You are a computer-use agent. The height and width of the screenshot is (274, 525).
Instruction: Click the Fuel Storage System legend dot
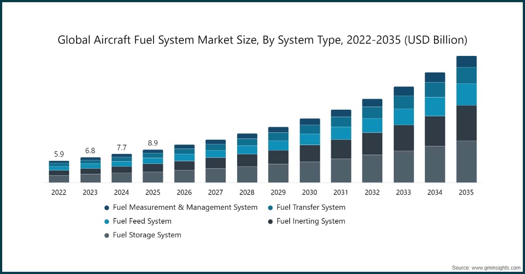107,236
